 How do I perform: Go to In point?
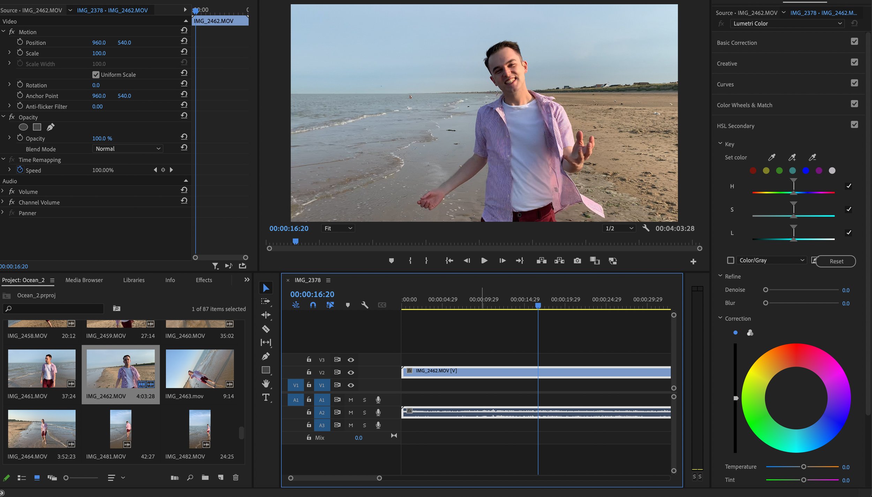click(x=449, y=261)
